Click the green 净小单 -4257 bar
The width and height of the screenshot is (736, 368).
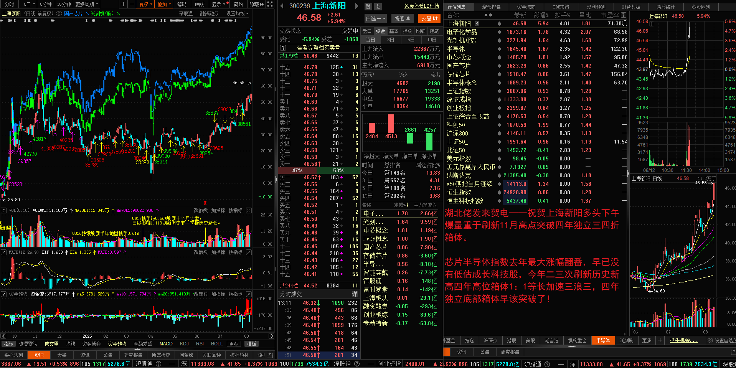429,142
